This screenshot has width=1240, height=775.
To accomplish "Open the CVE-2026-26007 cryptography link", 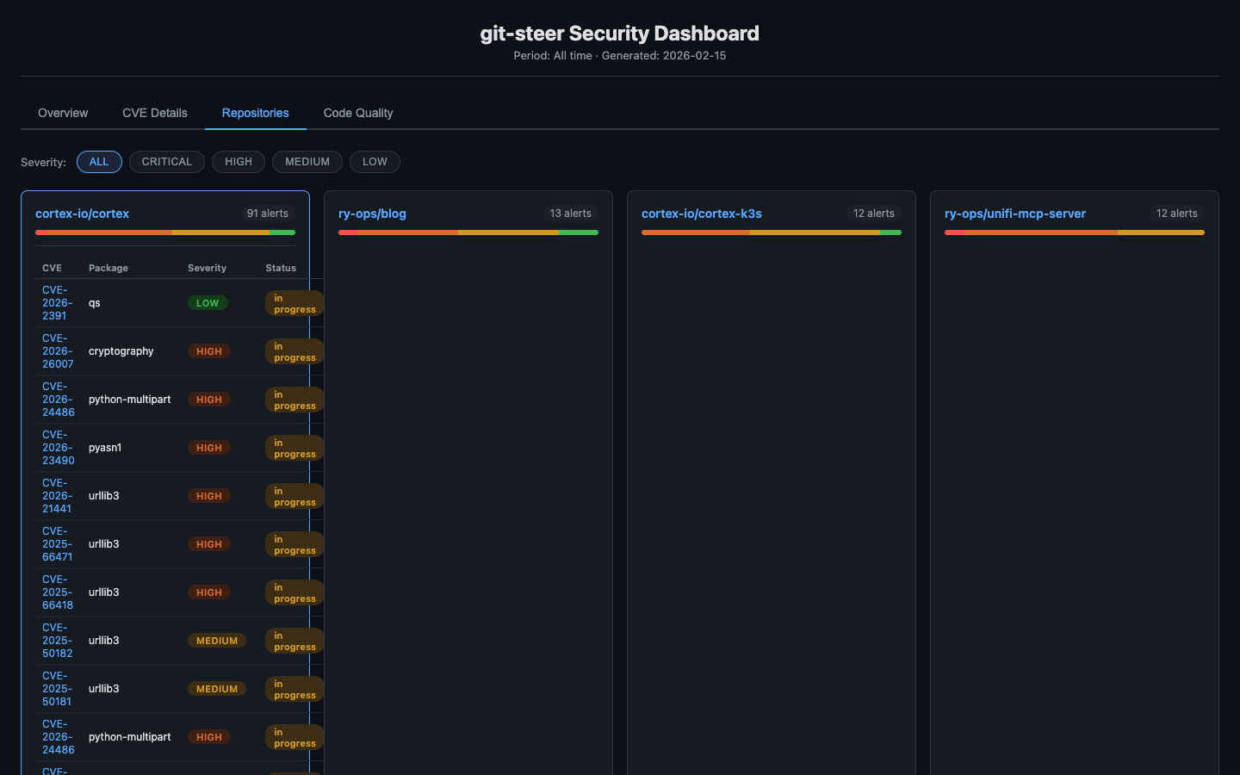I will click(x=57, y=351).
